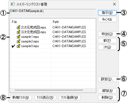
Task: Add an entry with 追加(A)
Action: pos(107,91)
